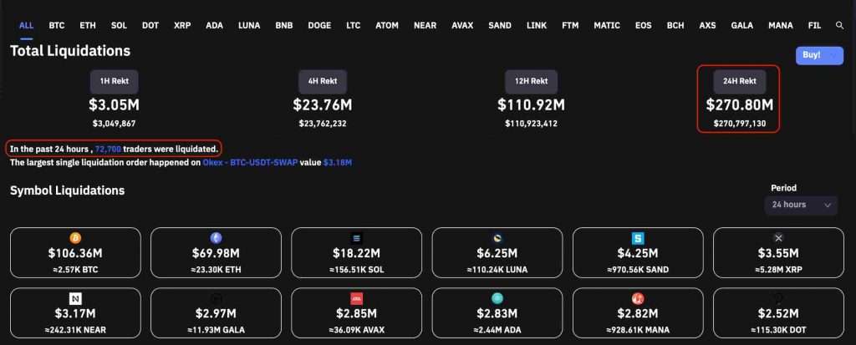
Task: Switch to the MATIC tab
Action: click(606, 26)
